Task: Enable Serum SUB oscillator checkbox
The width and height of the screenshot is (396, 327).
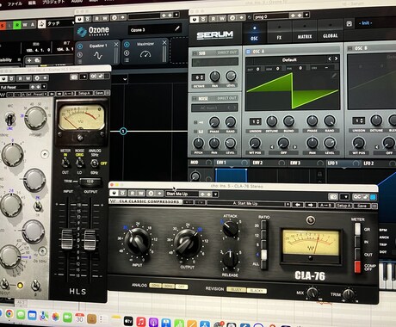Action: [195, 53]
